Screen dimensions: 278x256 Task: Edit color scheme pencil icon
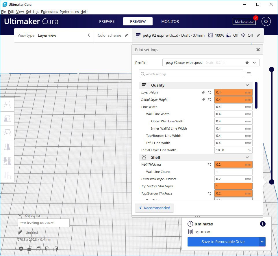(126, 35)
